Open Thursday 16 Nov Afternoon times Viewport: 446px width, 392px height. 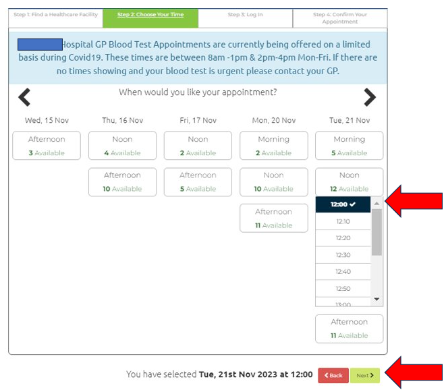(x=122, y=181)
